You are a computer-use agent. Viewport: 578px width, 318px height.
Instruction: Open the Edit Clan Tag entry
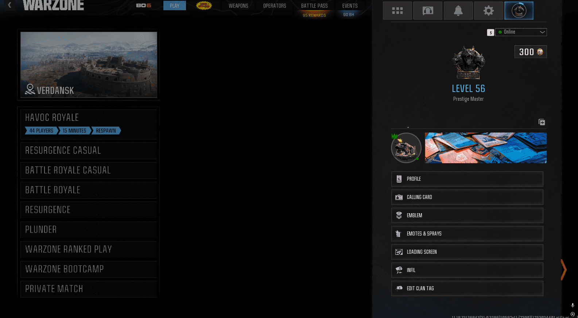(467, 288)
